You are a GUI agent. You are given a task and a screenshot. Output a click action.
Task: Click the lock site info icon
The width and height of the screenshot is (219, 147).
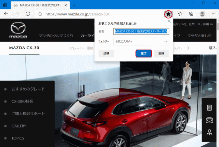pos(40,14)
